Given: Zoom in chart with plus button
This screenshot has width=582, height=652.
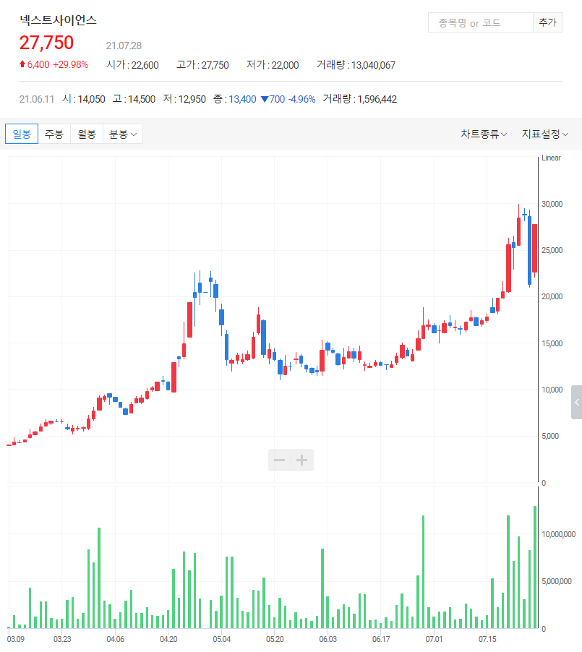Looking at the screenshot, I should coord(302,460).
